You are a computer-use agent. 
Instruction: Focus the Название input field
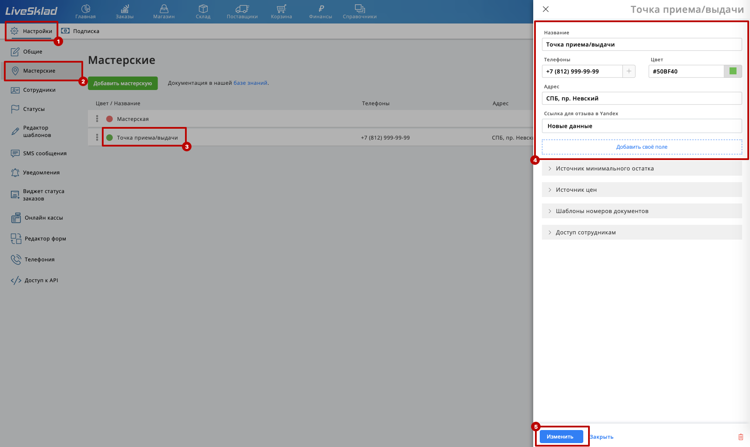(x=642, y=44)
